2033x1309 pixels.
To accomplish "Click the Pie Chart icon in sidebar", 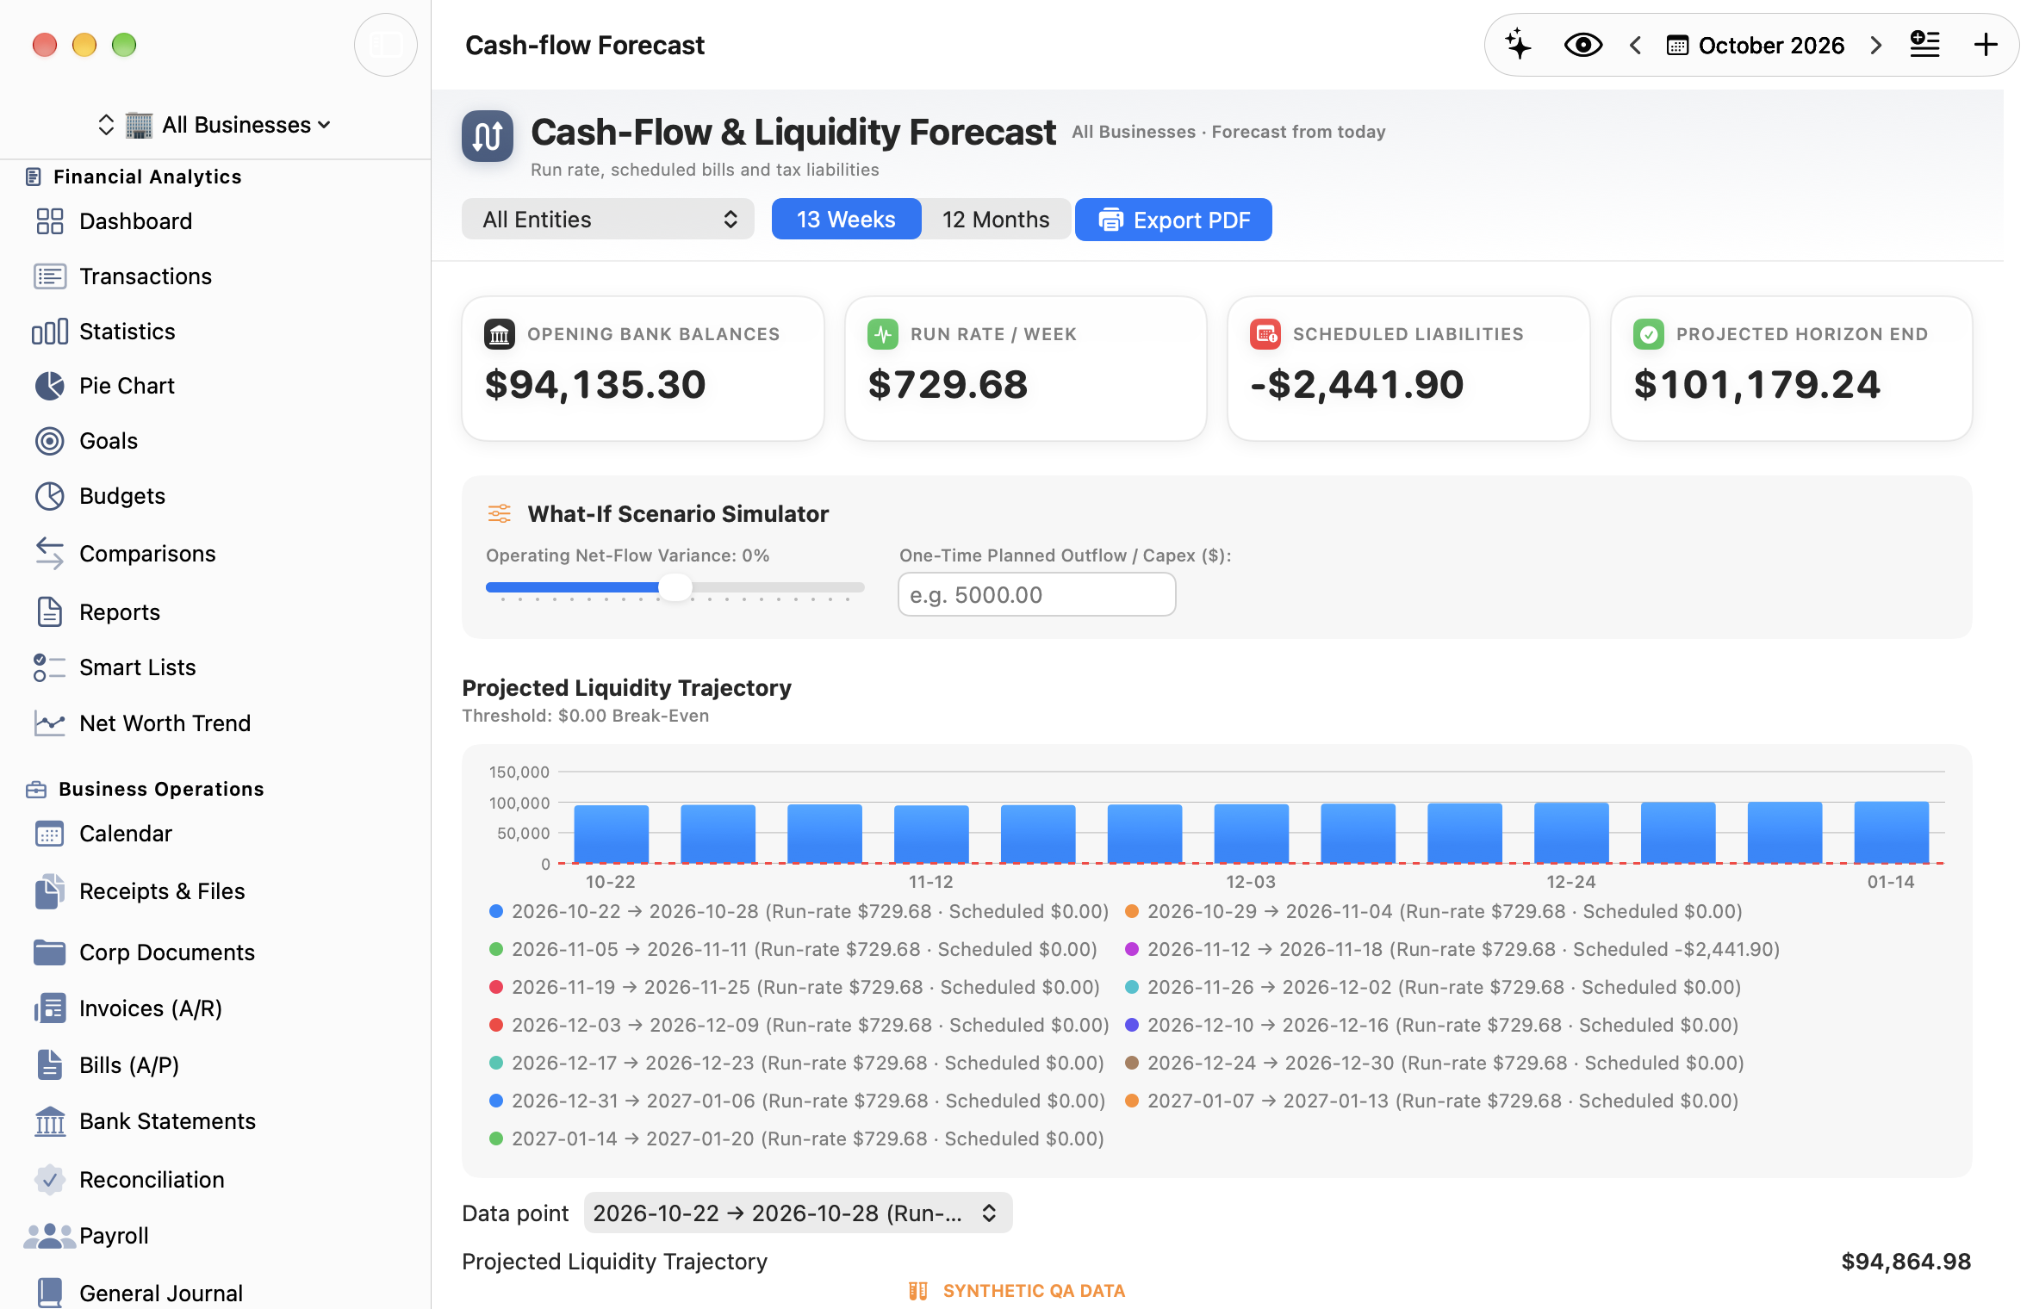I will pos(50,386).
